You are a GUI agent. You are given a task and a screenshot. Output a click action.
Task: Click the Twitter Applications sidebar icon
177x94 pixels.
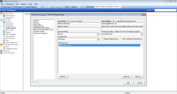[x=4, y=43]
